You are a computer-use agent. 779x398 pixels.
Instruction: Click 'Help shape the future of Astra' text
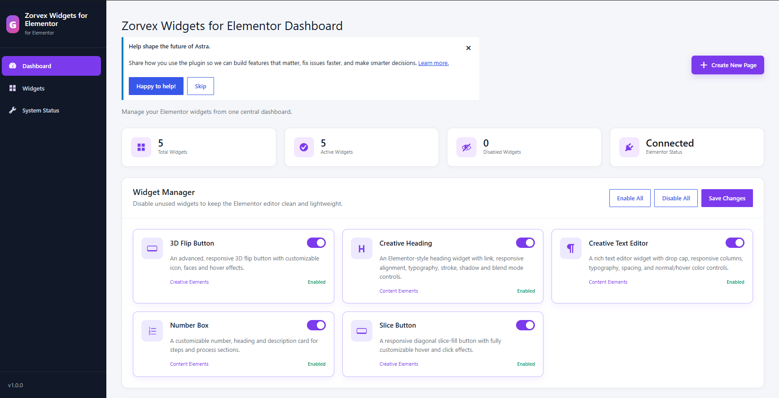tap(170, 47)
